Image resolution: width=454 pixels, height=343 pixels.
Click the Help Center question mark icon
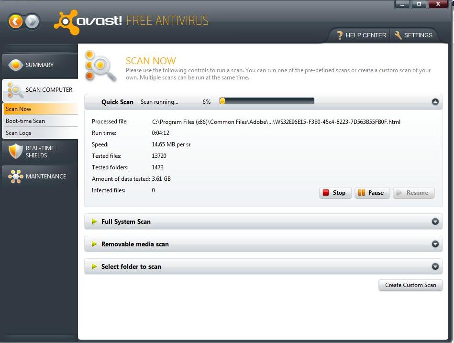click(x=340, y=35)
